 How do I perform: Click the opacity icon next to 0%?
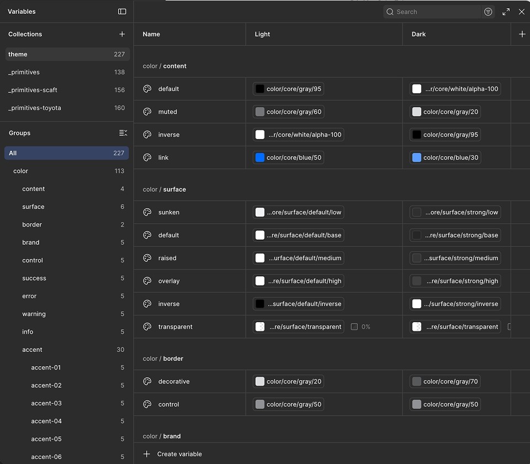[x=354, y=326]
